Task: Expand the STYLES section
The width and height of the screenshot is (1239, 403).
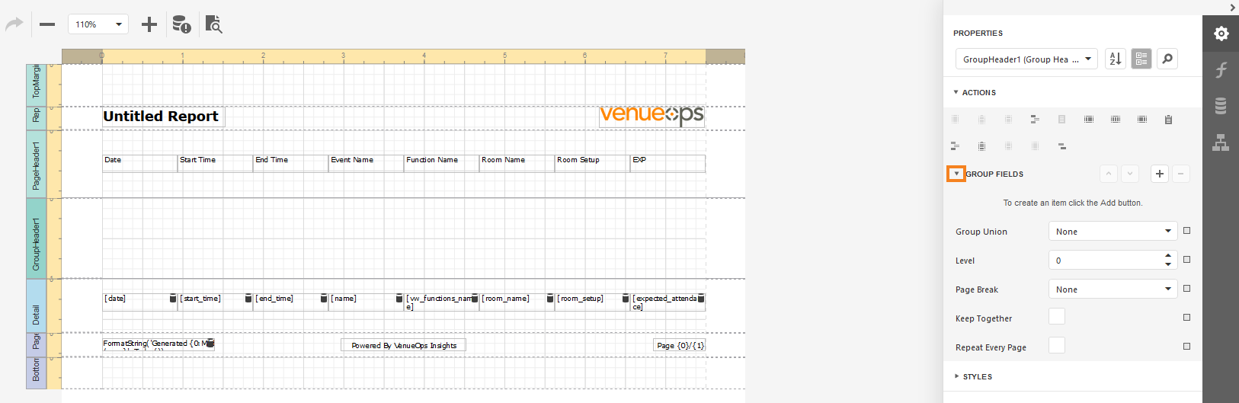Action: [x=956, y=376]
